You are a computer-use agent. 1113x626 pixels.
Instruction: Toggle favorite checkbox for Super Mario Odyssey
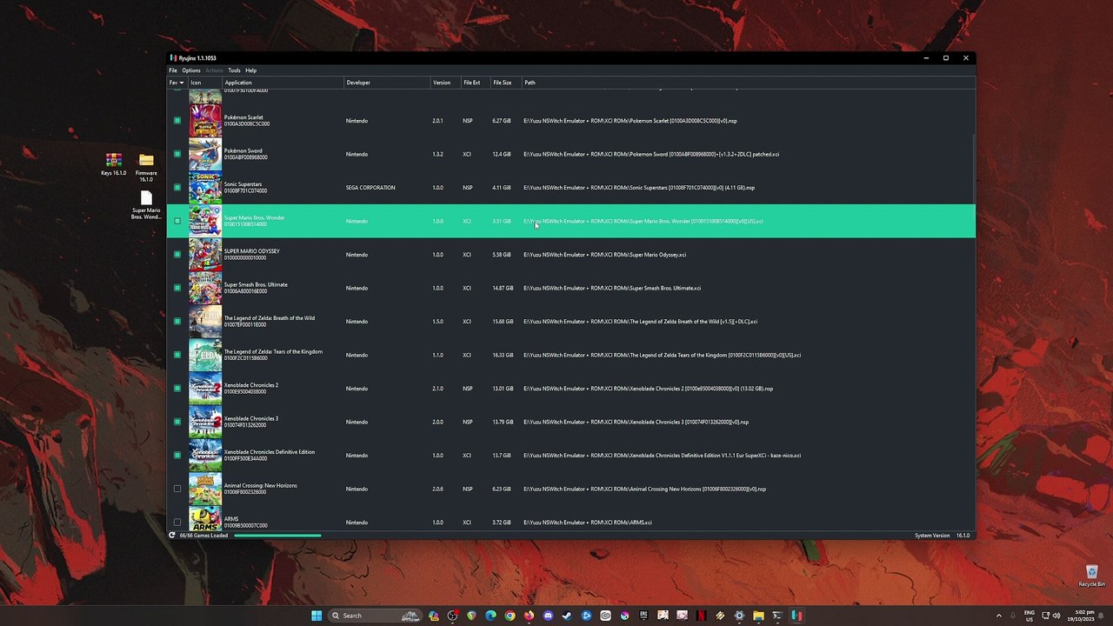tap(177, 255)
